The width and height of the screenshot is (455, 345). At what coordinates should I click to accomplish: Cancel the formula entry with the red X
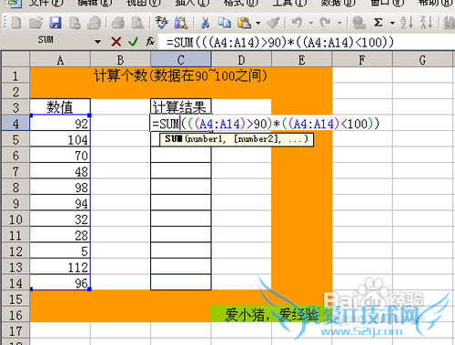(116, 42)
